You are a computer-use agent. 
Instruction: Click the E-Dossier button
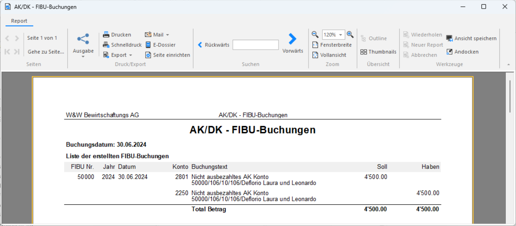(160, 45)
